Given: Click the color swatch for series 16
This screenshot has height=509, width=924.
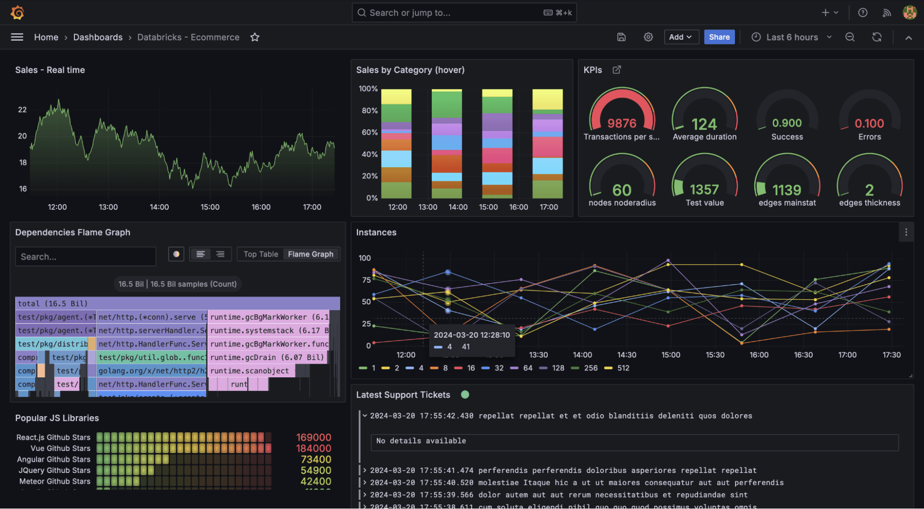Looking at the screenshot, I should click(x=459, y=368).
